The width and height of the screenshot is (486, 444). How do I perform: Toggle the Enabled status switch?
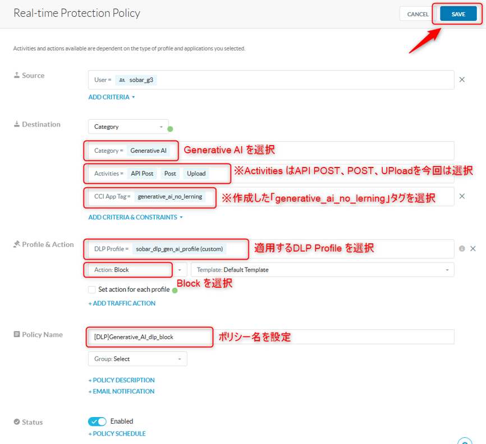click(x=97, y=422)
